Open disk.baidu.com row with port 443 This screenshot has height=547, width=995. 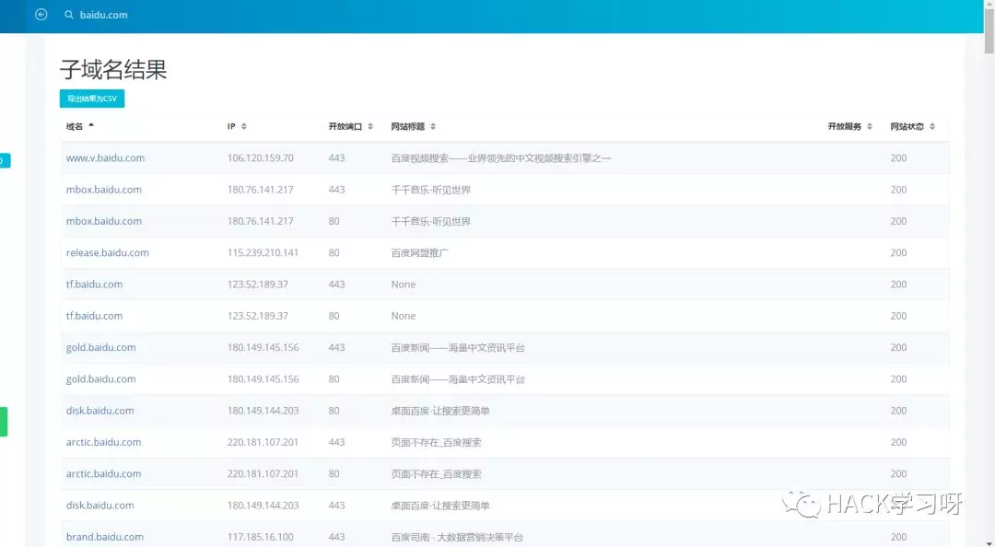(100, 506)
